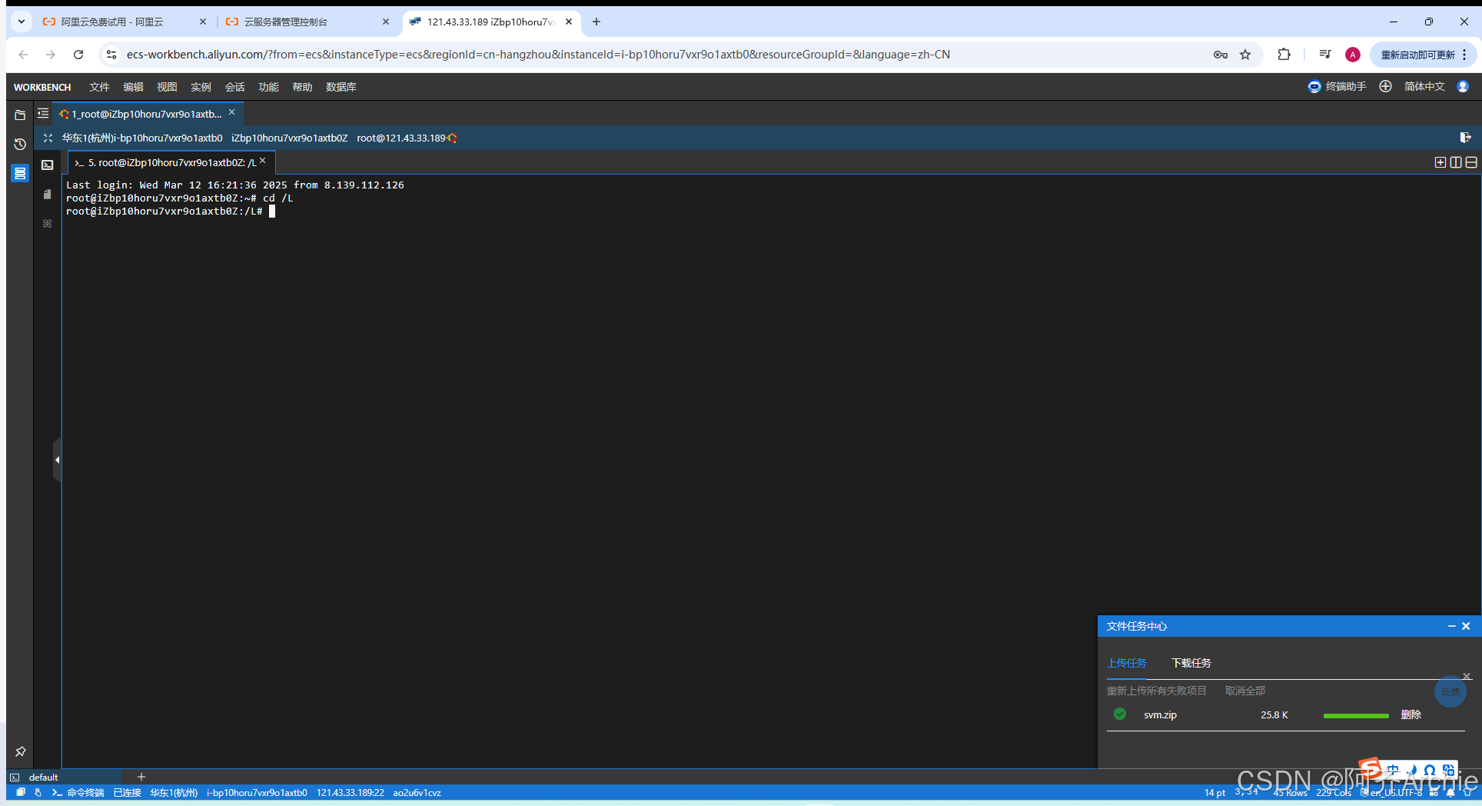Open a new Chrome tab with plus
The height and width of the screenshot is (806, 1482).
[596, 22]
